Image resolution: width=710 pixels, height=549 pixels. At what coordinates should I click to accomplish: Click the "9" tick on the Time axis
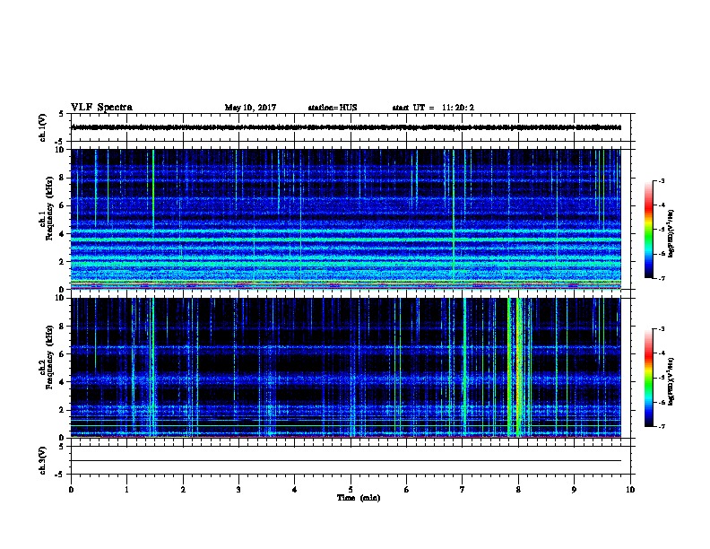(x=574, y=489)
